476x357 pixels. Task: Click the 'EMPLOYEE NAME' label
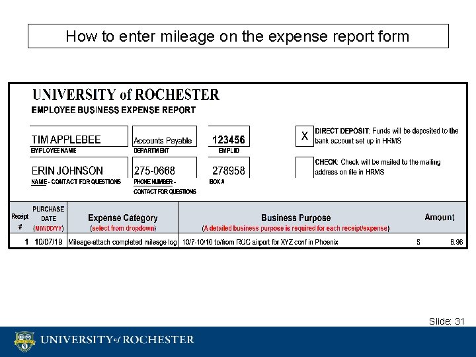click(54, 150)
